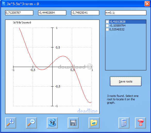Image resolution: width=151 pixels, height=133 pixels.
Task: Click the zoom out magnifier icon
Action: tap(31, 123)
